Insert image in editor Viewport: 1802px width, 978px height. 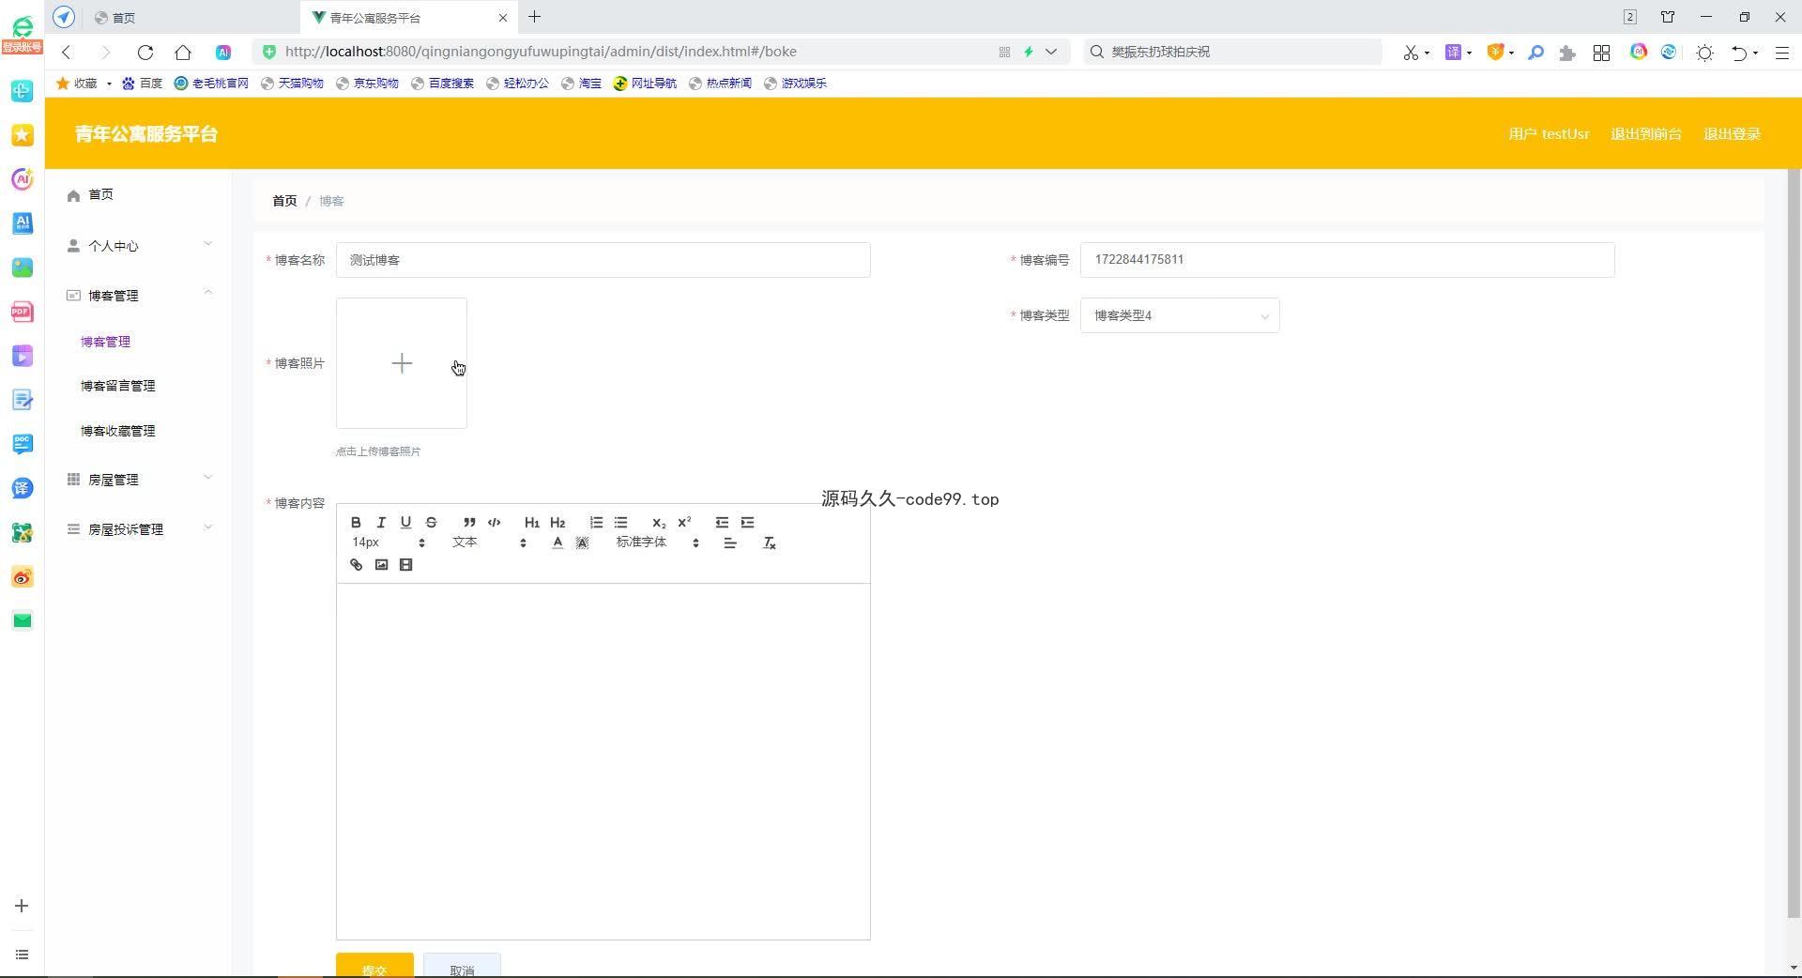[x=381, y=565]
